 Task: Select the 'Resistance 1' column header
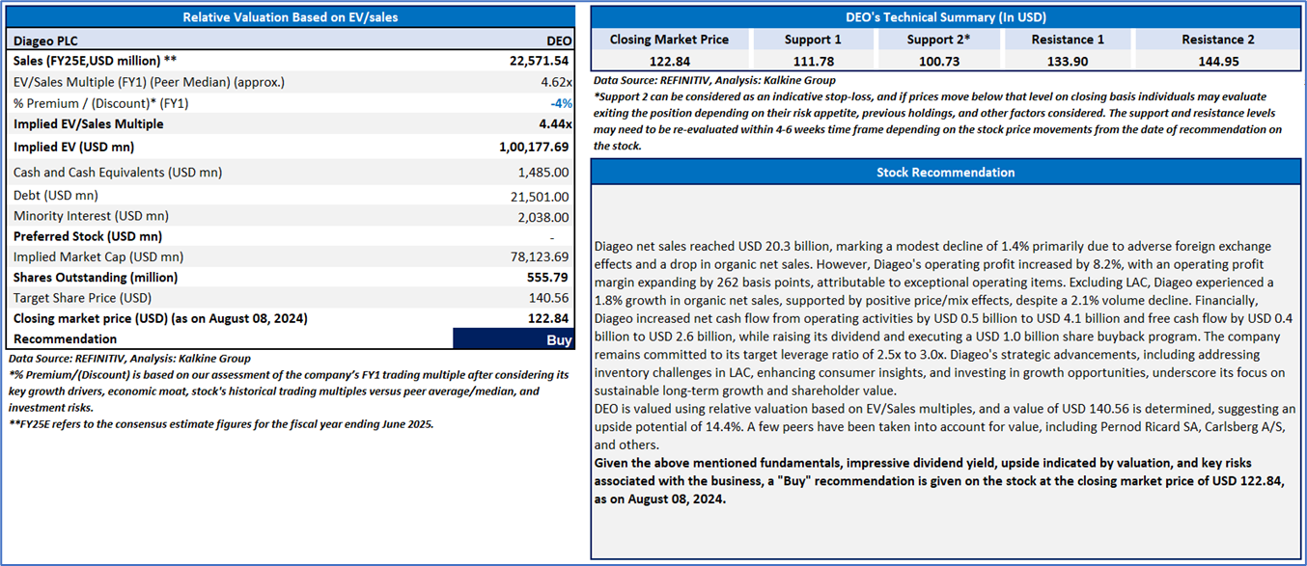[x=1068, y=40]
